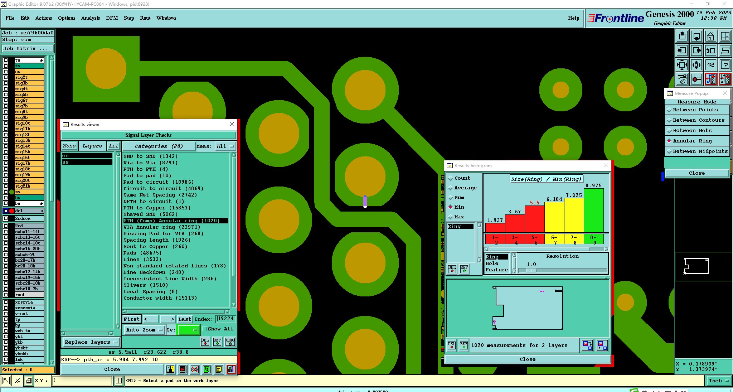733x392 pixels.
Task: Open the Inch units dropdown
Action: tap(719, 381)
